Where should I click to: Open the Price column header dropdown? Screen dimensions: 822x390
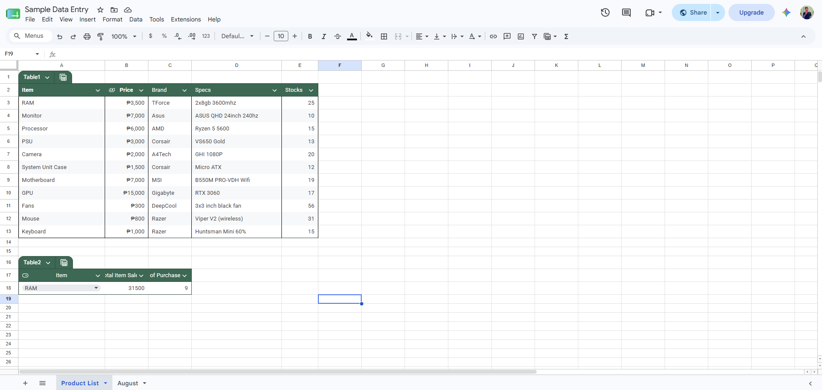click(x=141, y=90)
